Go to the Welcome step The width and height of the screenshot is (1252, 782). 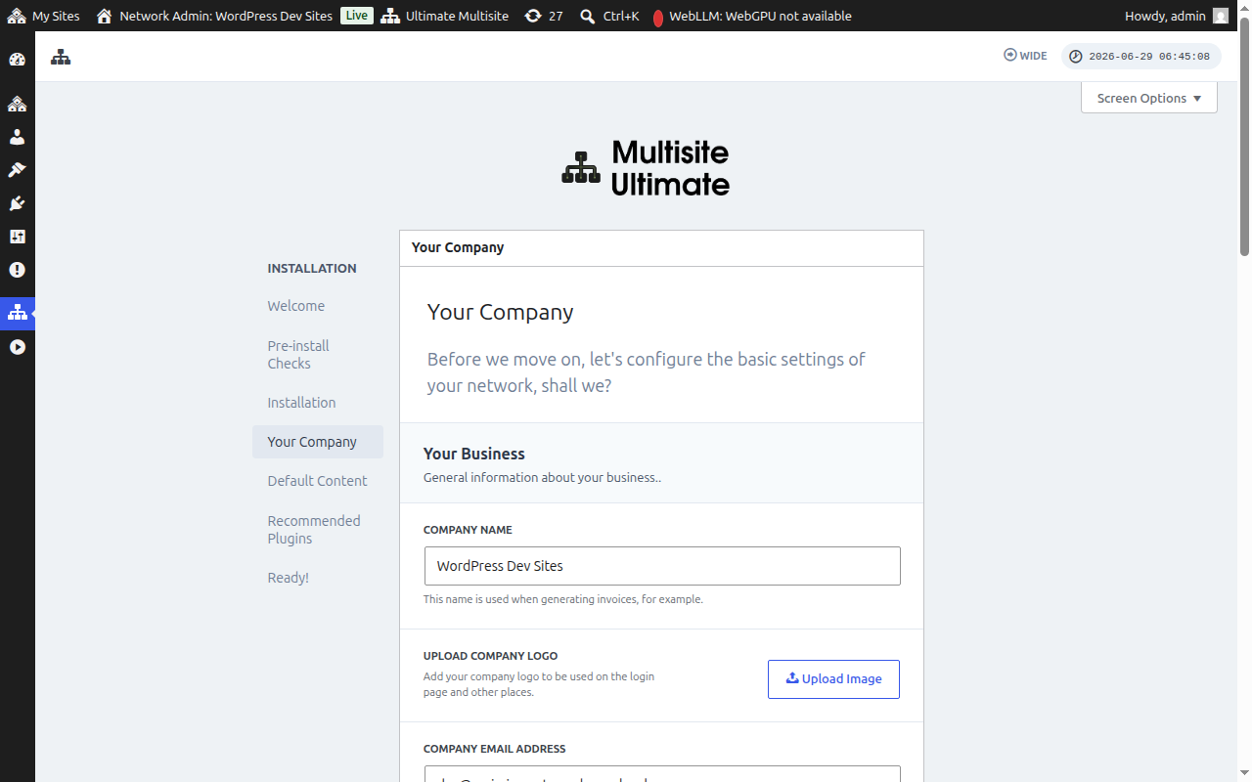296,306
